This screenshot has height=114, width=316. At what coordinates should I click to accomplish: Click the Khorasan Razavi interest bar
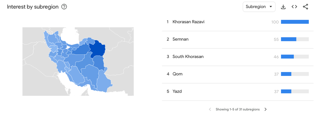[x=295, y=22]
